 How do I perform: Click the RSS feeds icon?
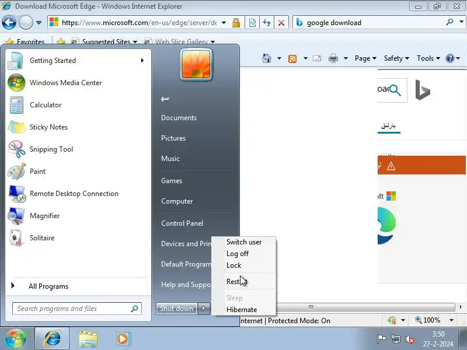(x=292, y=59)
